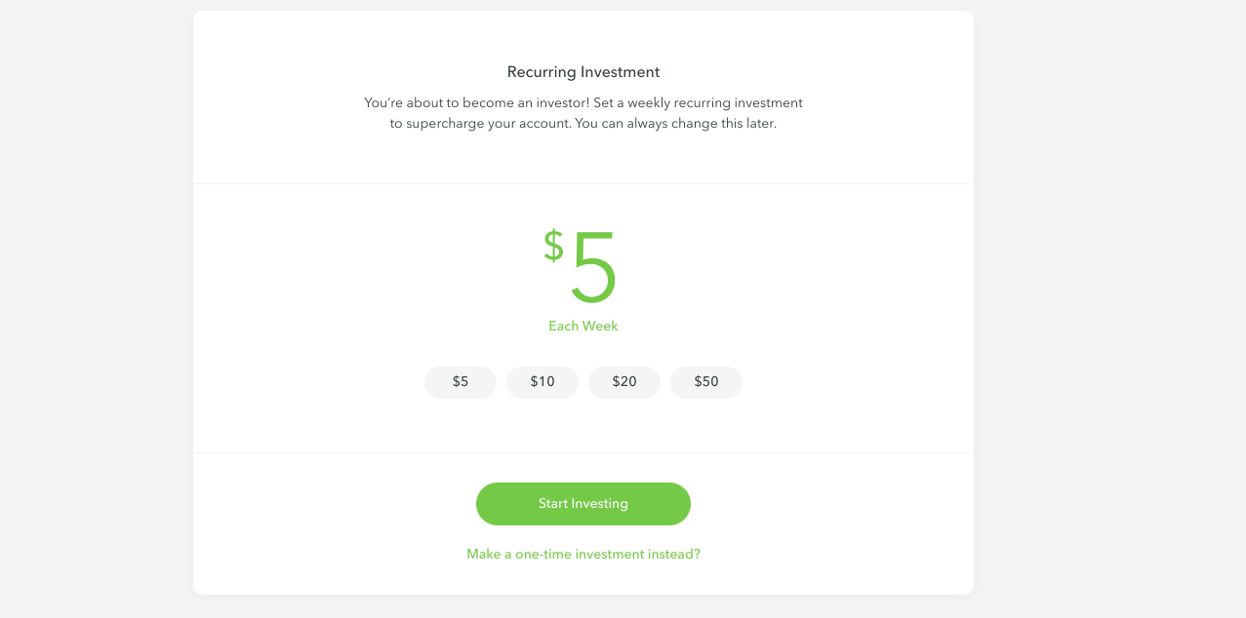Choose the $10 weekly amount option
This screenshot has height=618, width=1246.
[543, 382]
